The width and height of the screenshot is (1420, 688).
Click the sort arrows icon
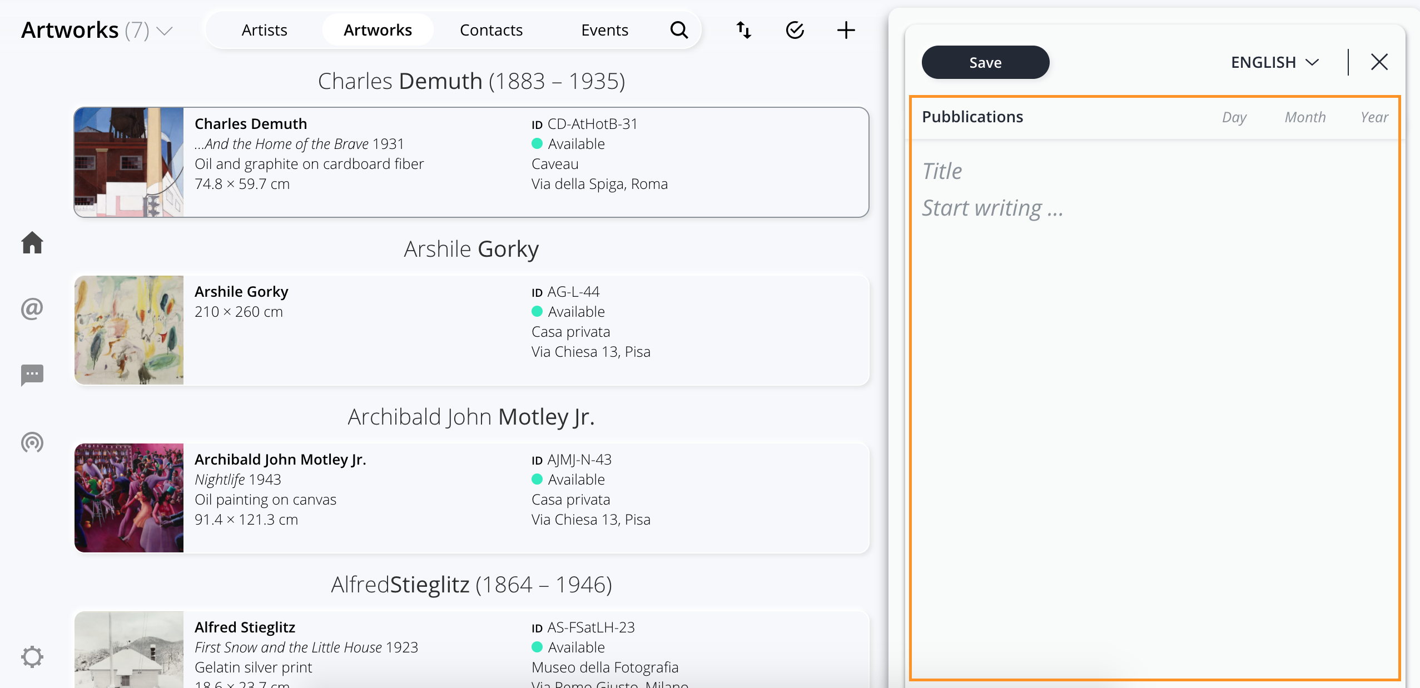(x=743, y=30)
